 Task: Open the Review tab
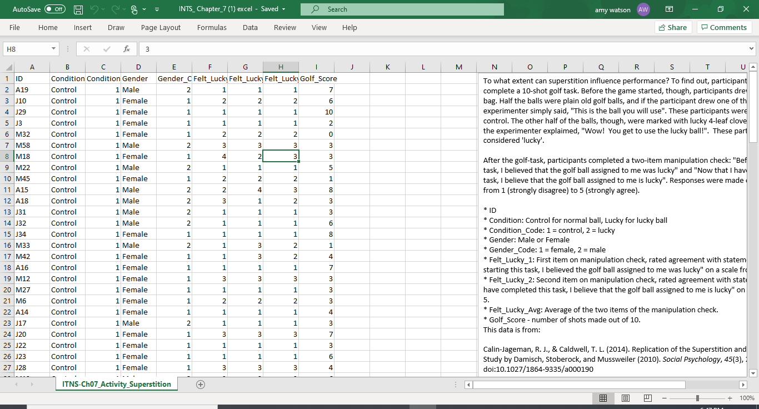[x=285, y=27]
